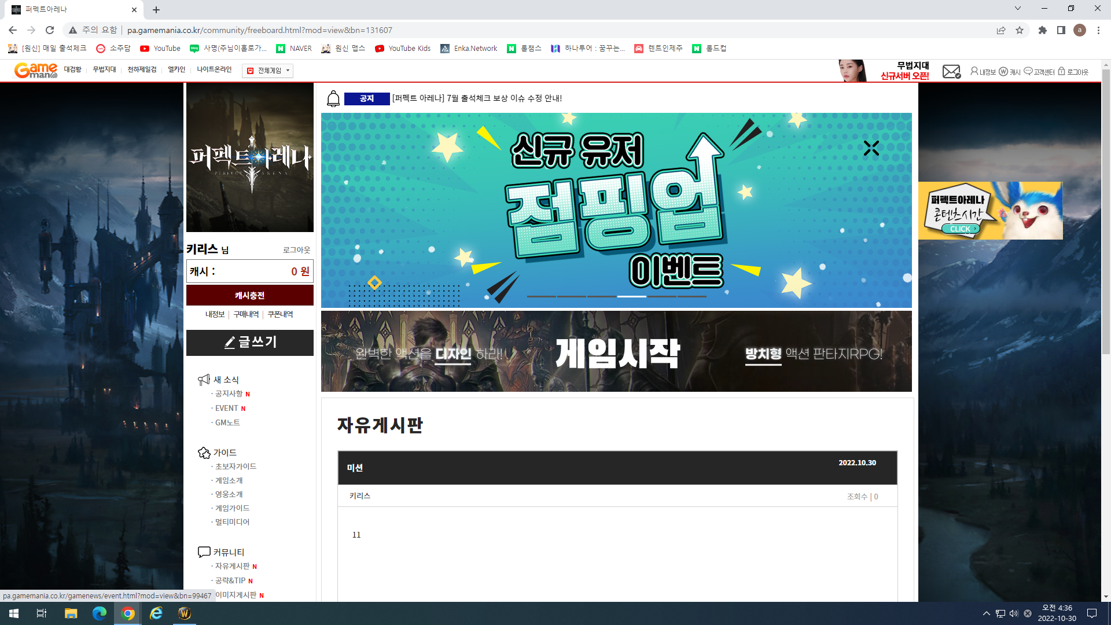
Task: Close the jumping event banner X
Action: 871,148
